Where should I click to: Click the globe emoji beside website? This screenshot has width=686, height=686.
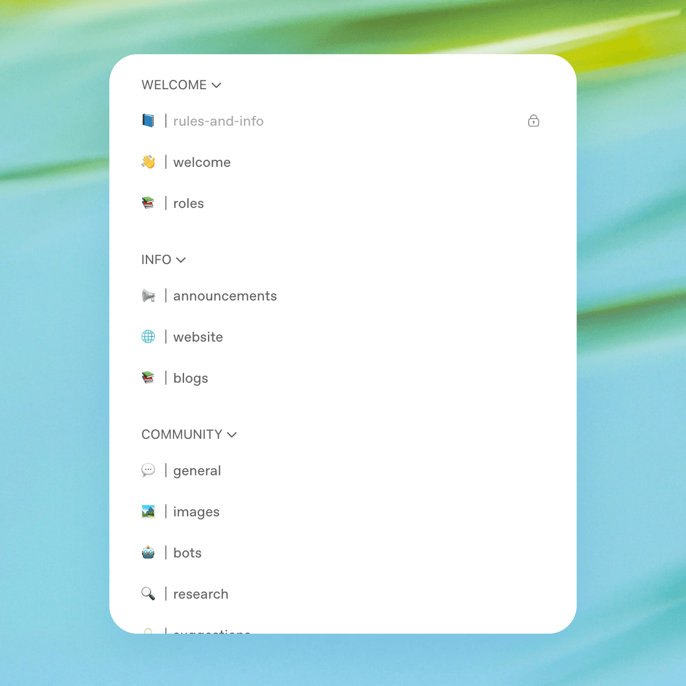[148, 337]
